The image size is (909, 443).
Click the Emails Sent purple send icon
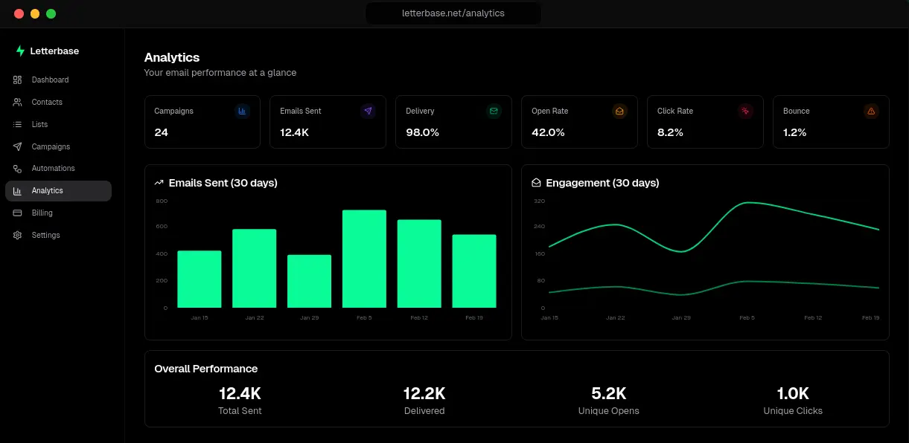[368, 111]
